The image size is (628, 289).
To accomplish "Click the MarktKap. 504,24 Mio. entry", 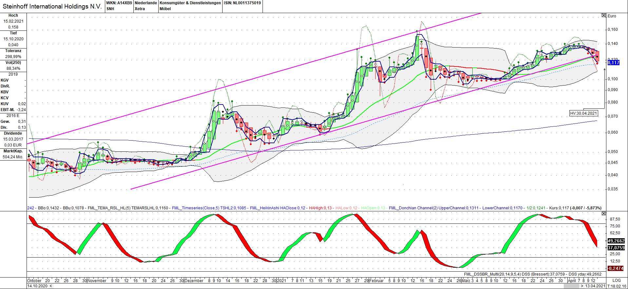I will pyautogui.click(x=13, y=154).
